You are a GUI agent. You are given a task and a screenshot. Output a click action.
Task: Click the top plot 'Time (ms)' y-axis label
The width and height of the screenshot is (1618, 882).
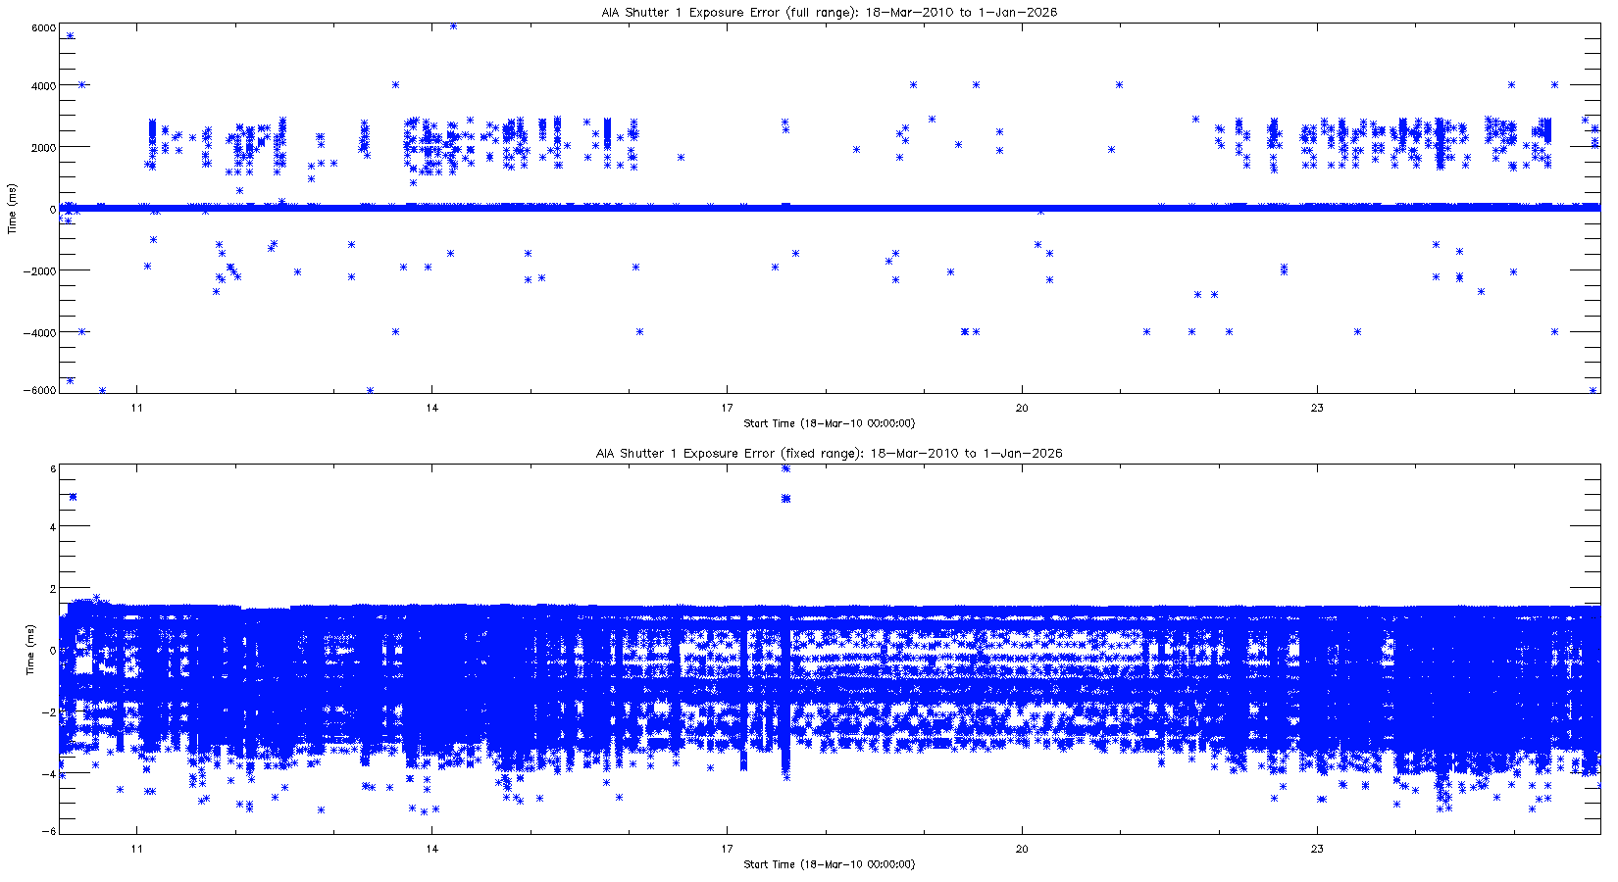click(12, 208)
